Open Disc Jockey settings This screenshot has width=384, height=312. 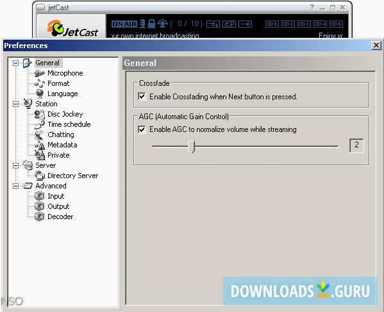coord(65,114)
